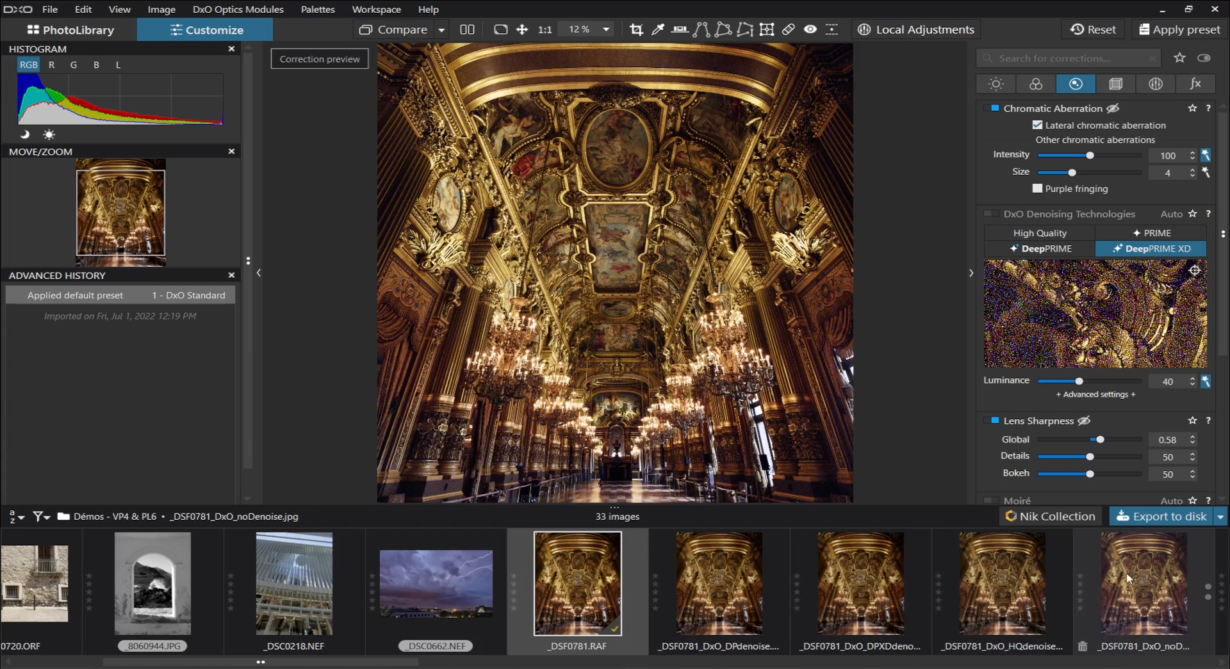Select the miniature effect tool
This screenshot has width=1230, height=669.
coord(832,29)
